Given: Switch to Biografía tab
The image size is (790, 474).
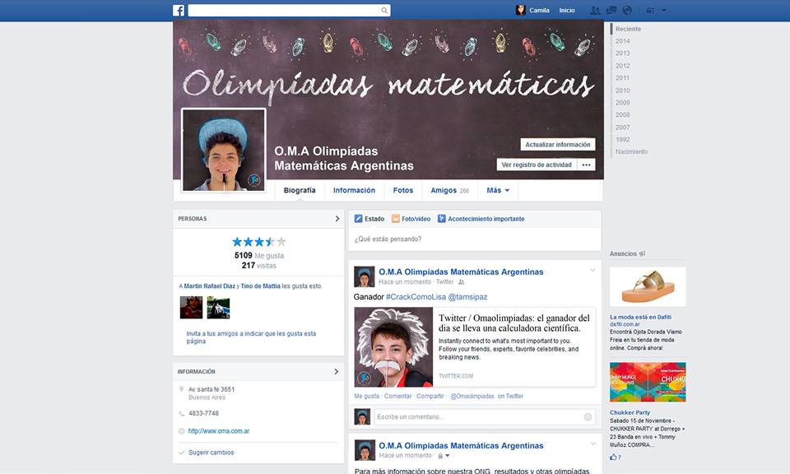Looking at the screenshot, I should 300,190.
